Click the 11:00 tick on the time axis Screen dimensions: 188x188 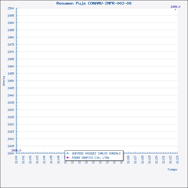(16, 159)
